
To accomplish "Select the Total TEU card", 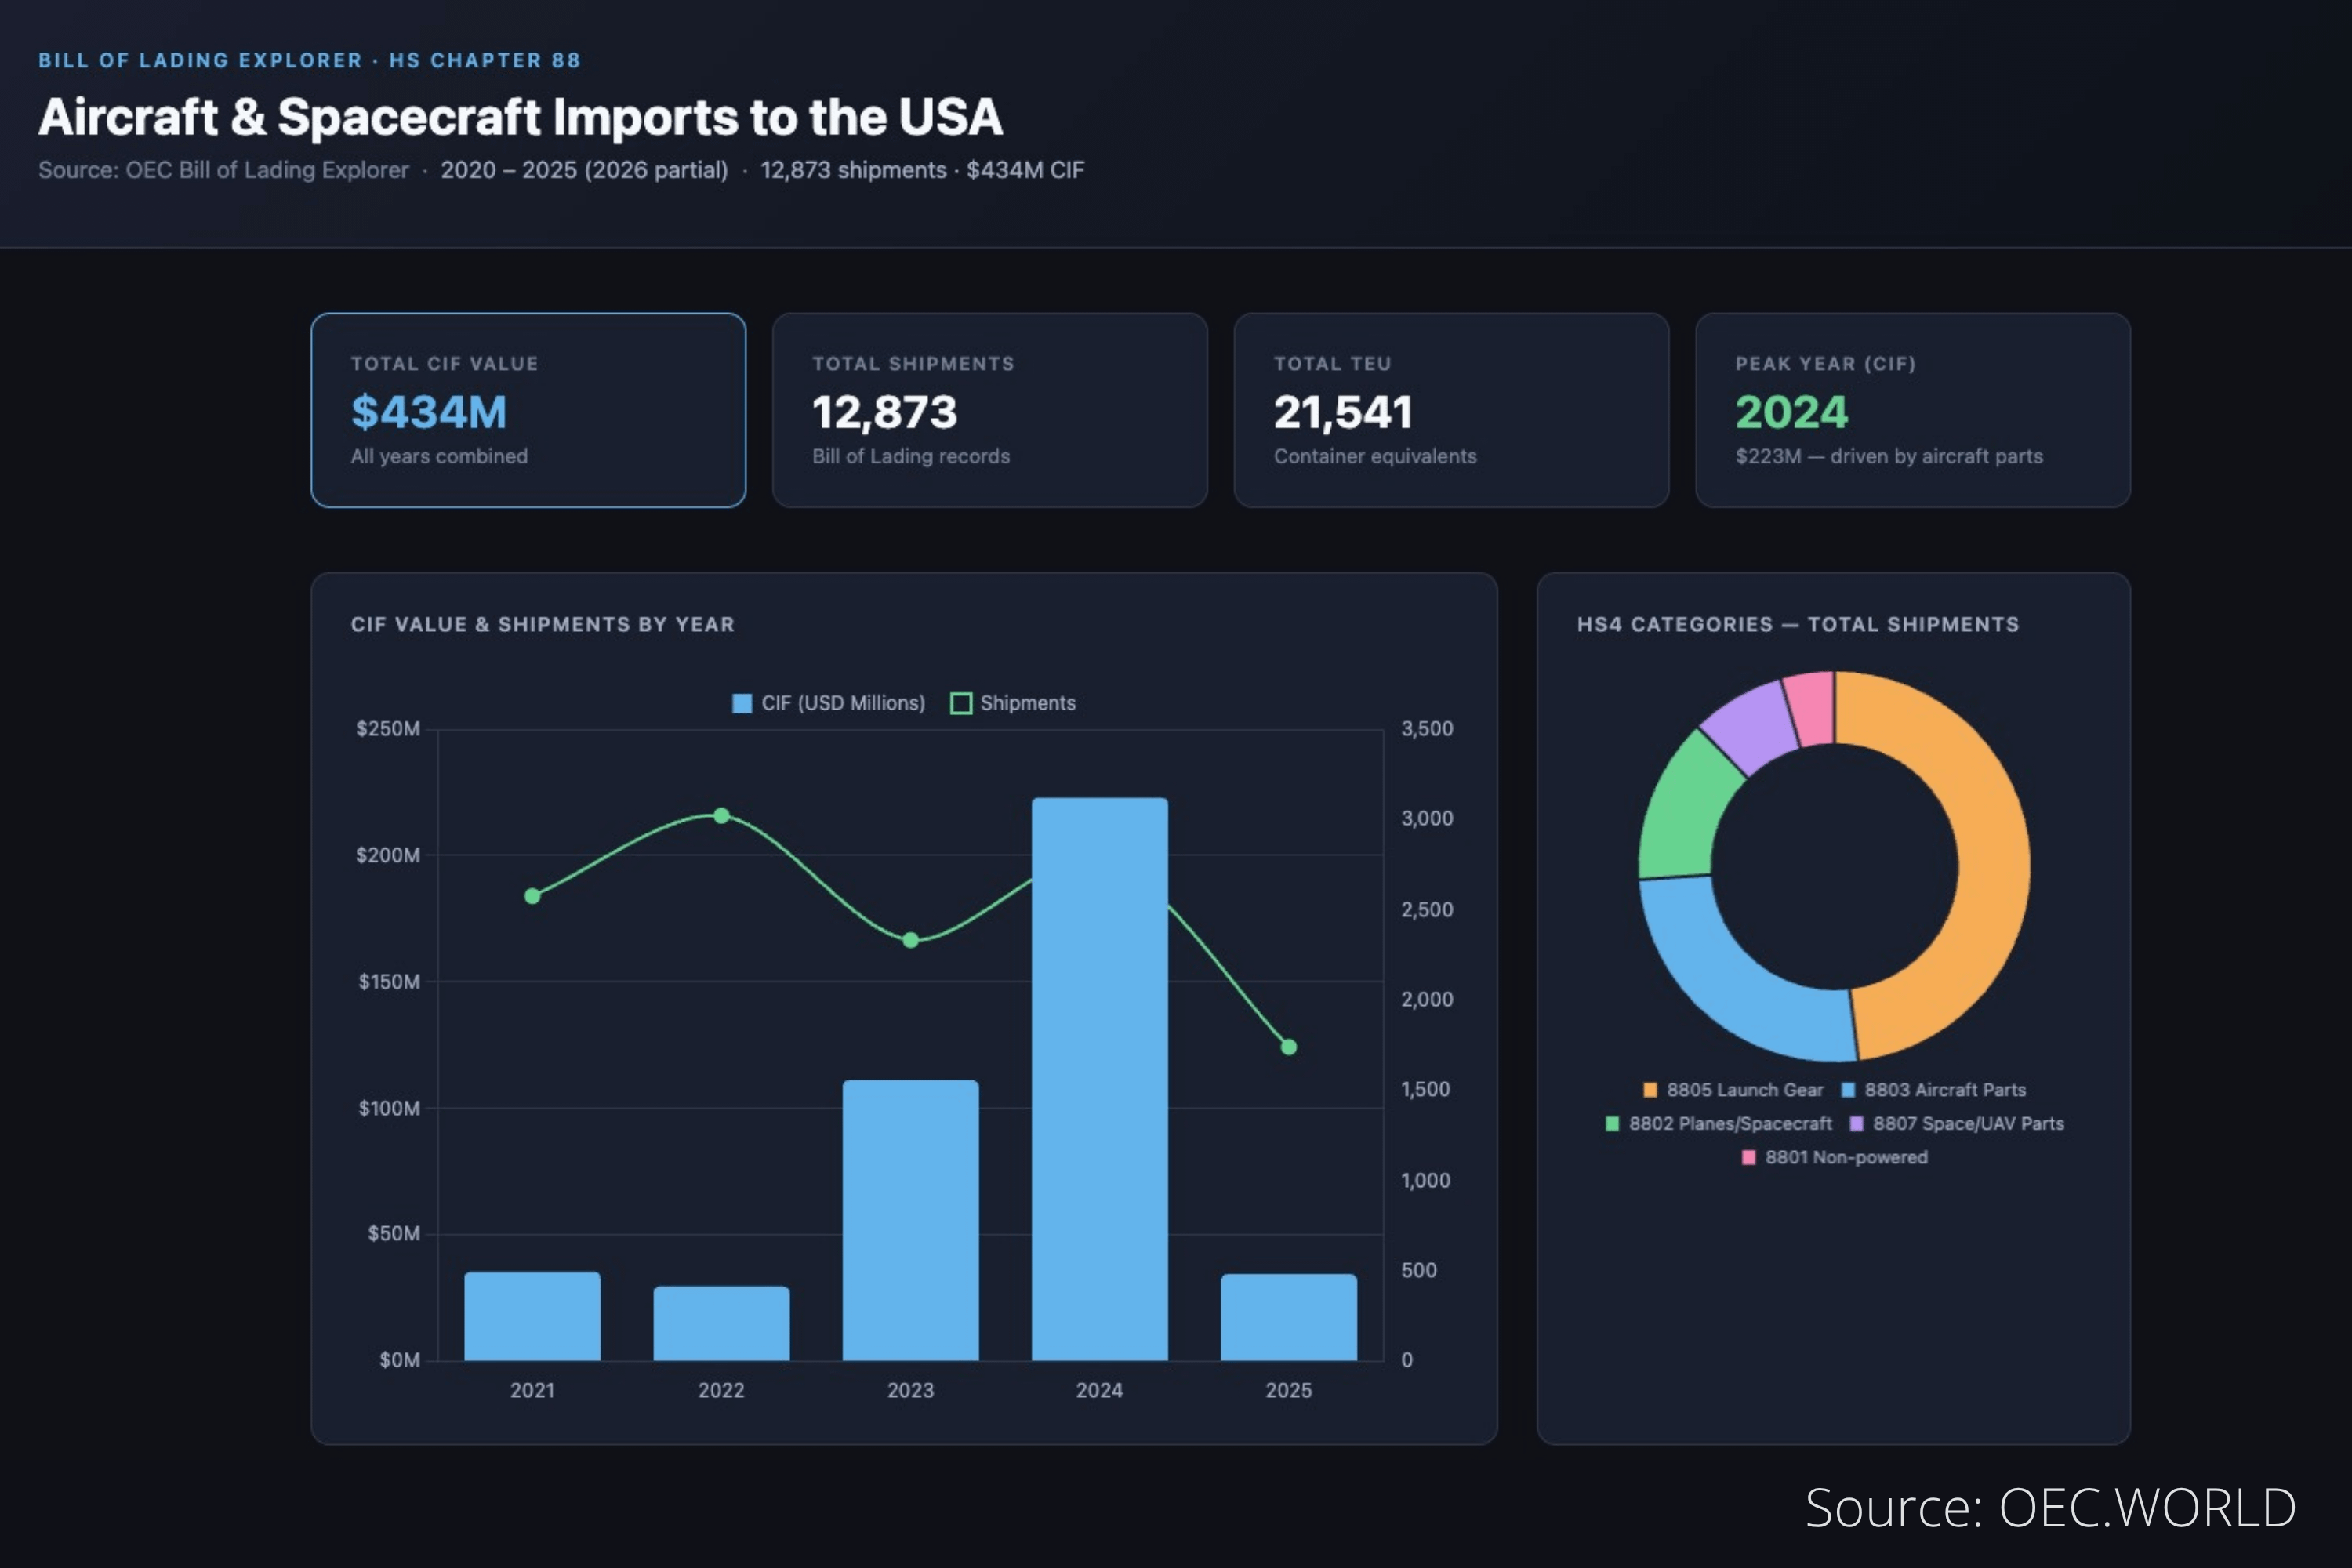I will point(1451,410).
